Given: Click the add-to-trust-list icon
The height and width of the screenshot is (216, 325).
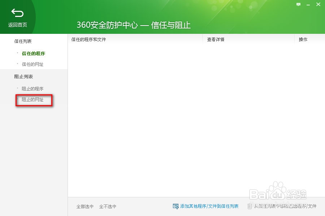Looking at the screenshot, I should pyautogui.click(x=175, y=206).
